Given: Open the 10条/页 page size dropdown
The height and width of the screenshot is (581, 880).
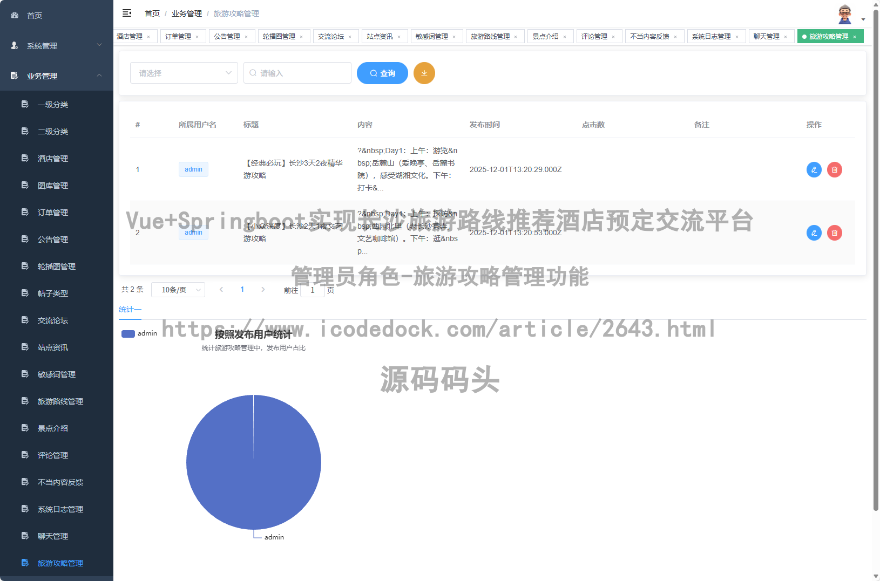Looking at the screenshot, I should pyautogui.click(x=178, y=290).
